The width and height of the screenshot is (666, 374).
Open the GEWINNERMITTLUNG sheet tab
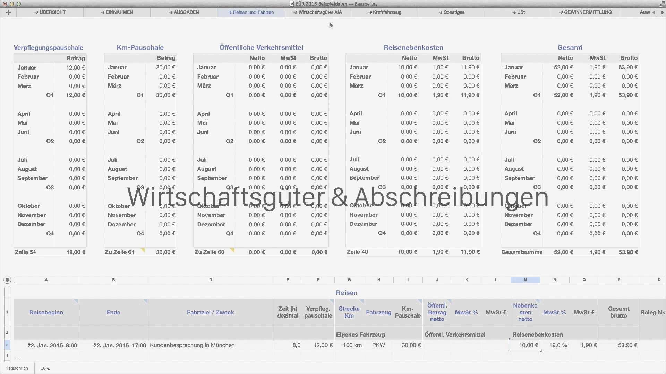(585, 12)
